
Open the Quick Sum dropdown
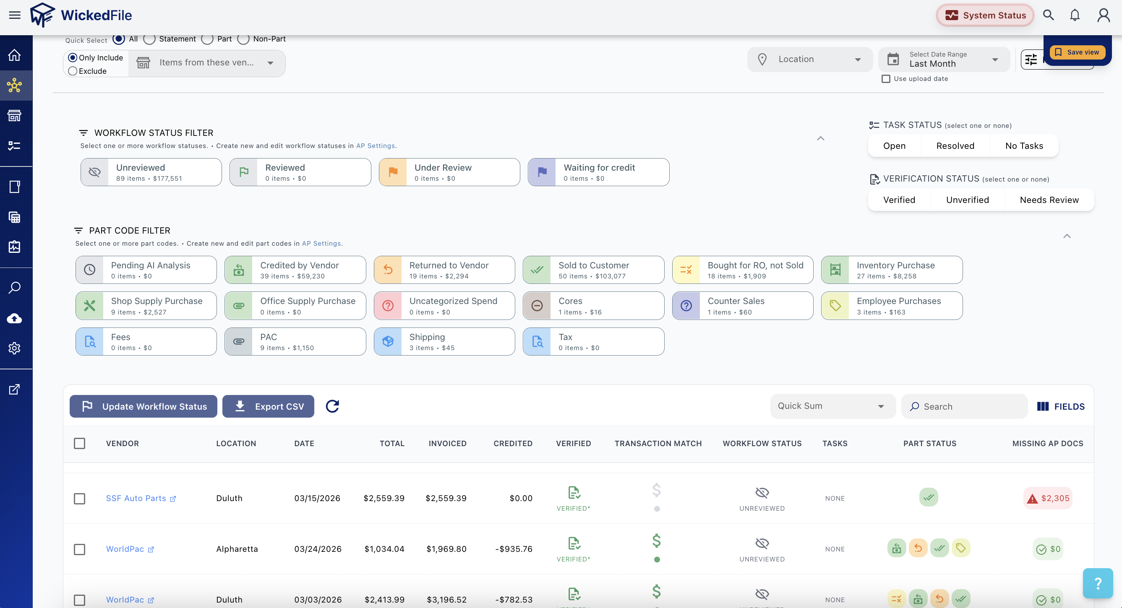pyautogui.click(x=832, y=406)
